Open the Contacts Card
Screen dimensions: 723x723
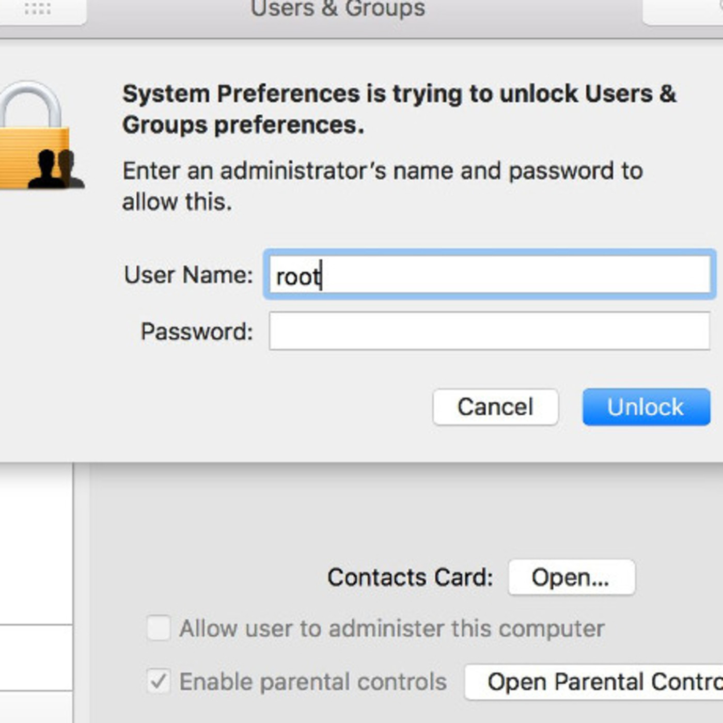coord(571,577)
